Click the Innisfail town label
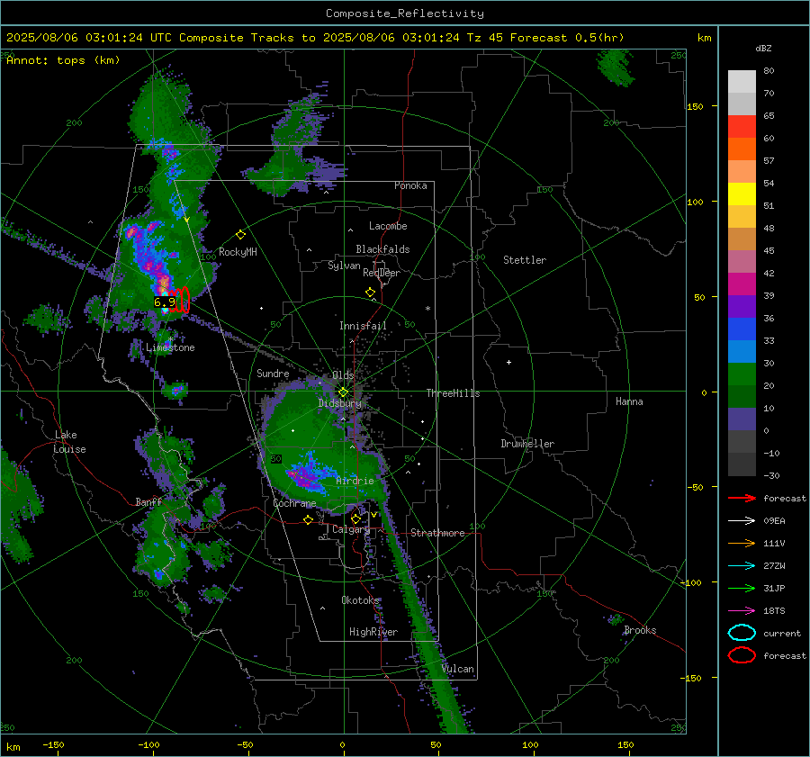 pos(363,326)
